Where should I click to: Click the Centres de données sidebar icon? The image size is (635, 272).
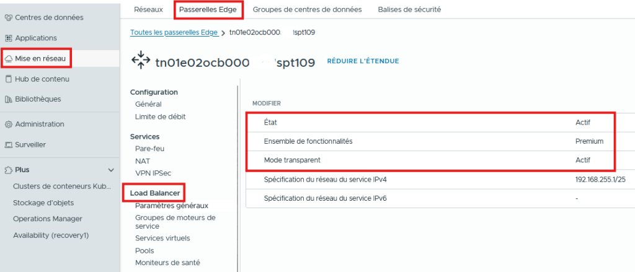[8, 17]
